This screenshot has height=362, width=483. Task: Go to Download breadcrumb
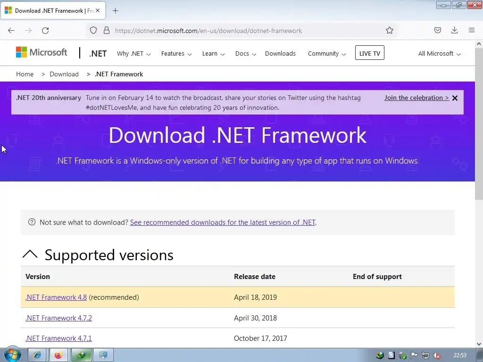coord(64,74)
